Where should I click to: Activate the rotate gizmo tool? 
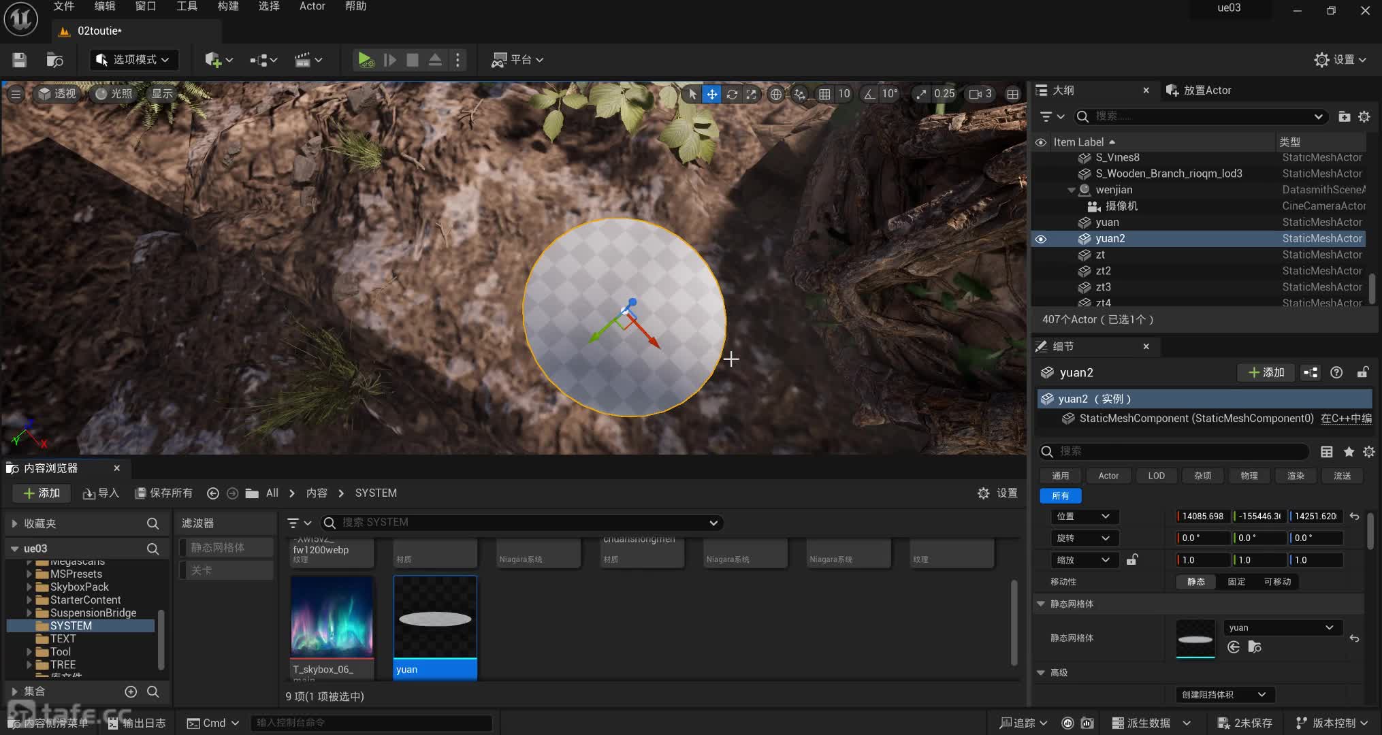(x=732, y=94)
